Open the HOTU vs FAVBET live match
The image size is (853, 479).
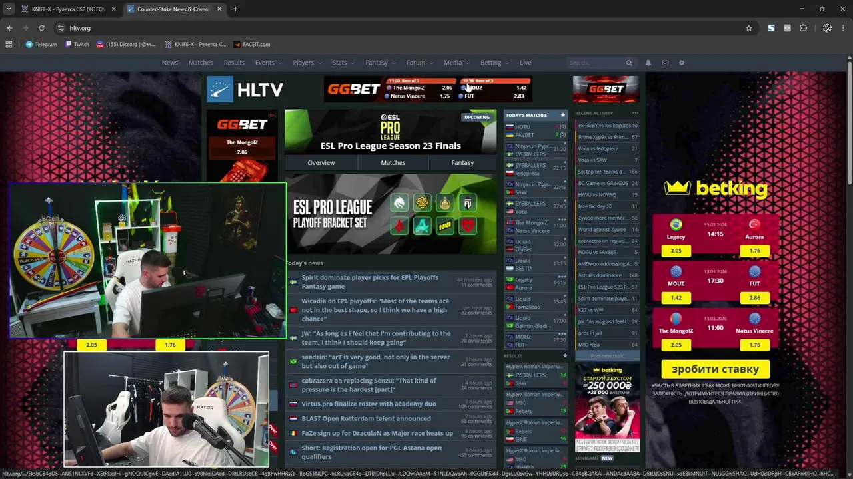coord(536,131)
